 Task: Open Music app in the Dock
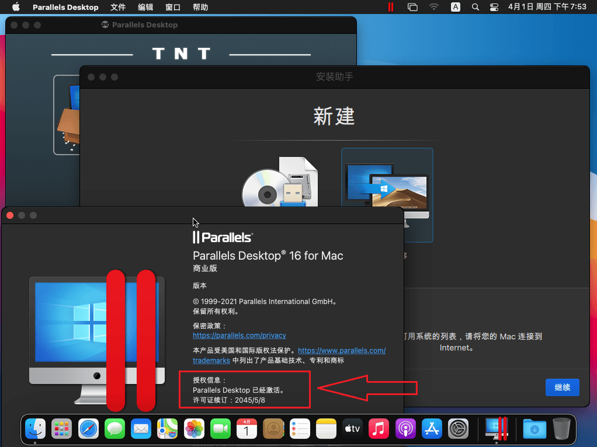[x=379, y=428]
